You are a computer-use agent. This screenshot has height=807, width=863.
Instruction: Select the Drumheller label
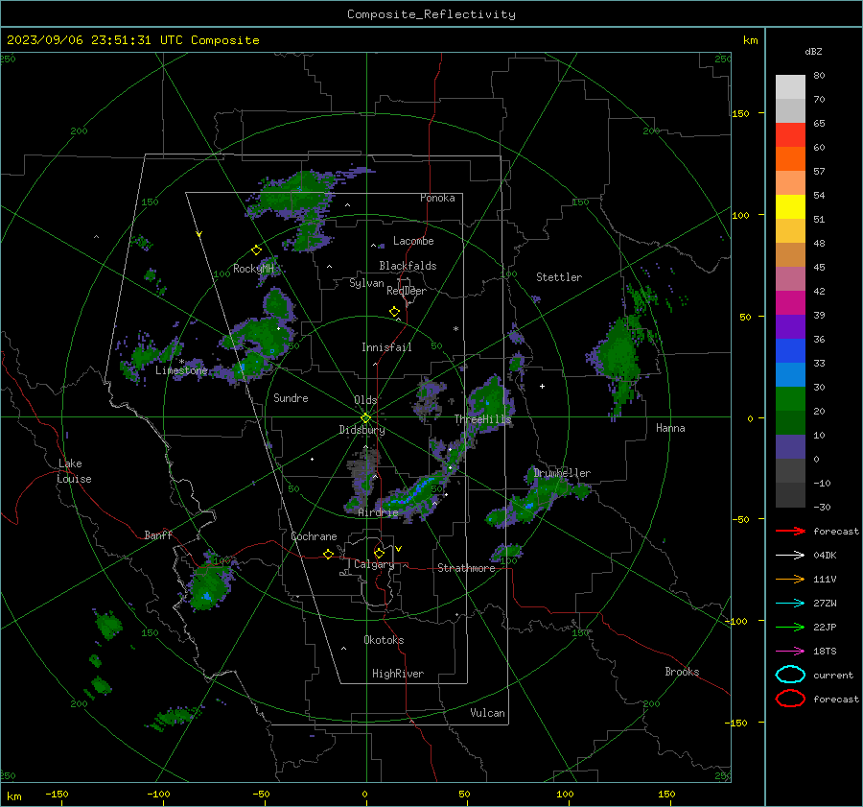click(562, 473)
